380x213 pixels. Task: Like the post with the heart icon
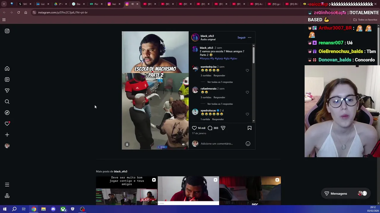194,128
